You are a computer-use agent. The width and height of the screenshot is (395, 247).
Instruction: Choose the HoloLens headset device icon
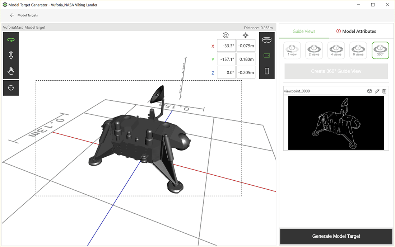click(267, 40)
